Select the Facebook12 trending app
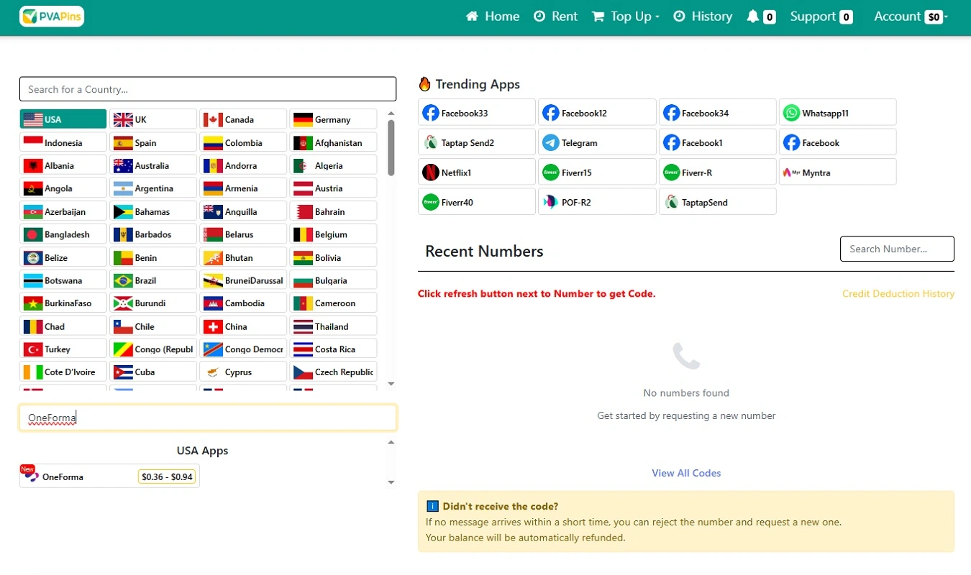Screen dimensions: 971x575 click(597, 113)
